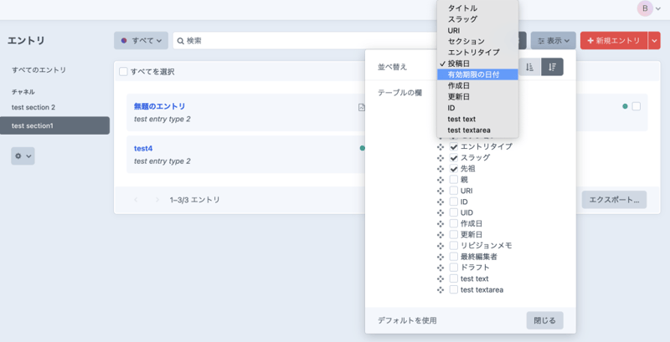The height and width of the screenshot is (342, 670).
Task: Tick the すべてを選択 checkbox
Action: (124, 72)
